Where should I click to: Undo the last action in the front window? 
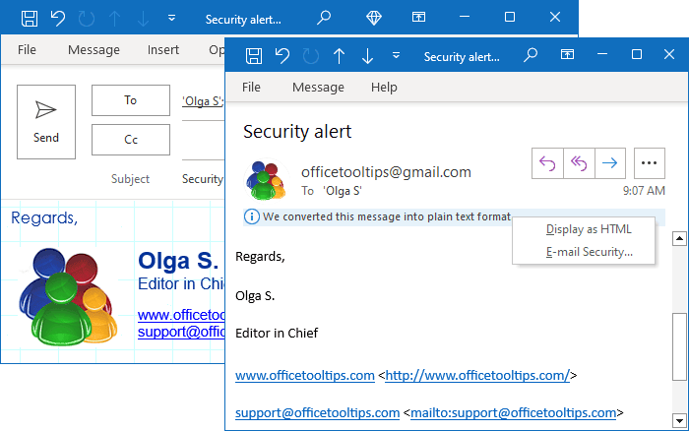click(x=282, y=56)
